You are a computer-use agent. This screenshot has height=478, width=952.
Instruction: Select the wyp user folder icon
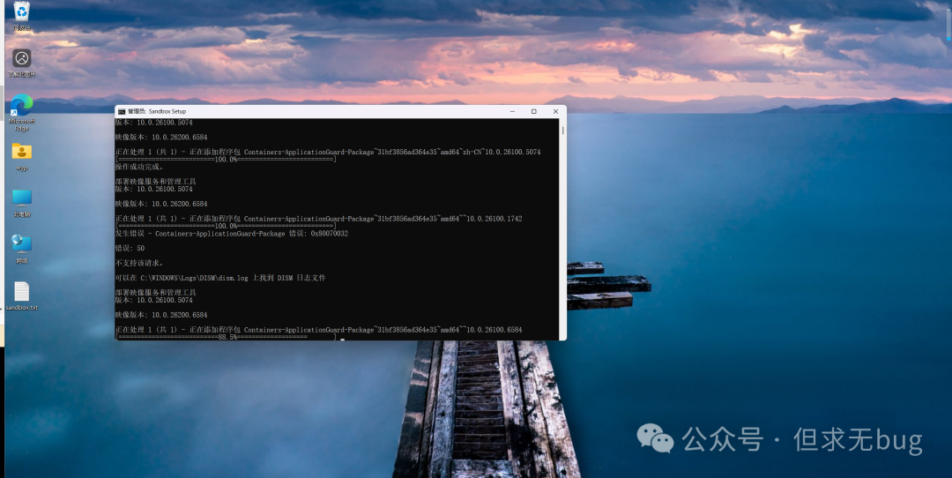point(22,153)
